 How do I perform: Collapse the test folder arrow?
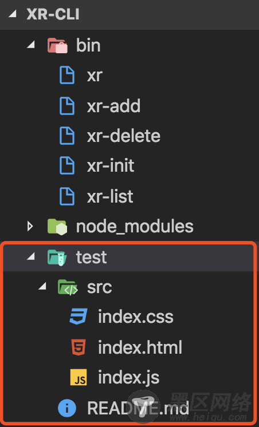pyautogui.click(x=31, y=256)
